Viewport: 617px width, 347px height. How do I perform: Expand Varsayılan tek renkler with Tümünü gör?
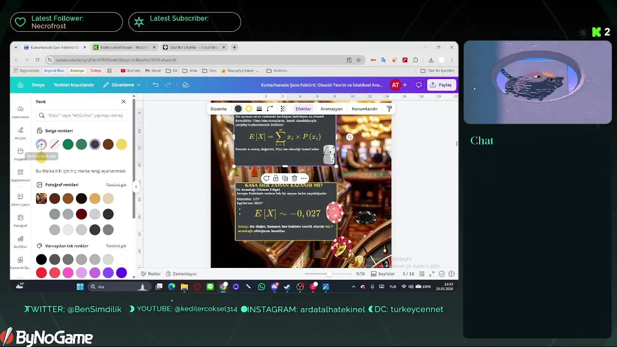point(116,246)
